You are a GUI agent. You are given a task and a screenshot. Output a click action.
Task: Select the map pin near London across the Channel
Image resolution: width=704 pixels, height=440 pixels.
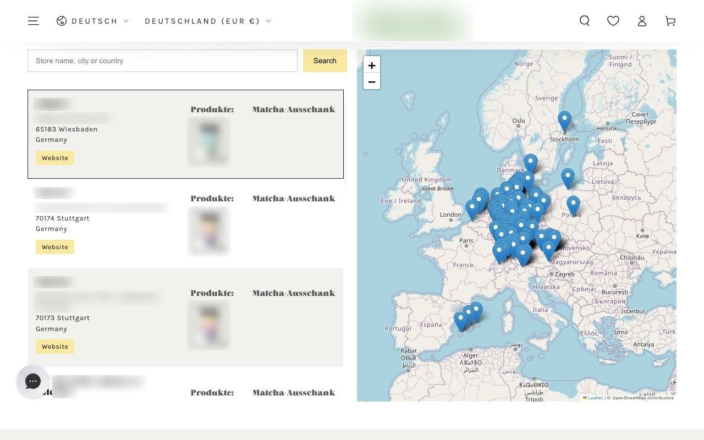pyautogui.click(x=472, y=211)
